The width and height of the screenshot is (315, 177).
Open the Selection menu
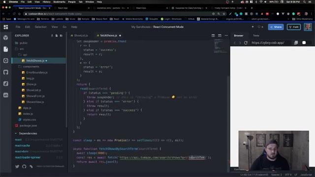click(40, 27)
